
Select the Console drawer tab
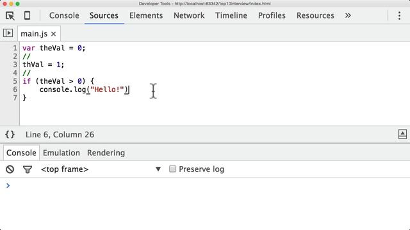coord(21,153)
